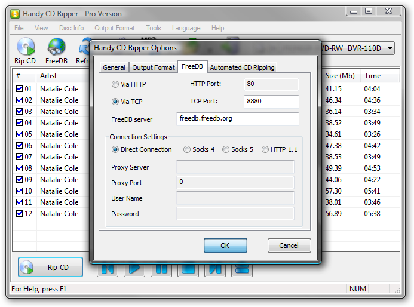Select the FreeDB tab in Options
The width and height of the screenshot is (414, 307).
(x=192, y=66)
